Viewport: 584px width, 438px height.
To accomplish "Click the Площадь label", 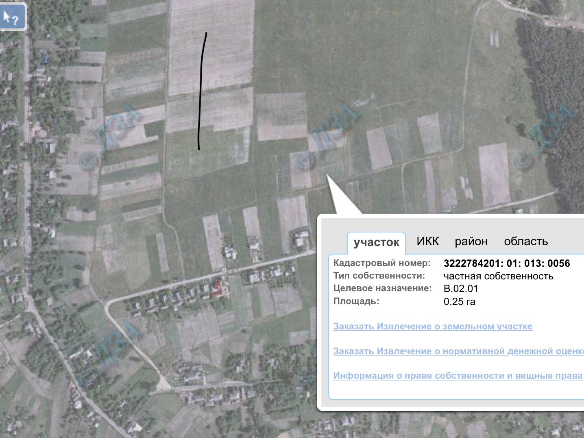I will click(x=356, y=301).
